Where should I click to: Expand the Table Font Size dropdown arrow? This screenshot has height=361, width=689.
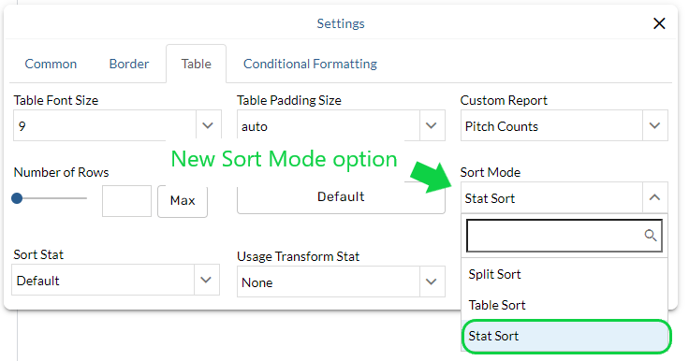pyautogui.click(x=208, y=125)
